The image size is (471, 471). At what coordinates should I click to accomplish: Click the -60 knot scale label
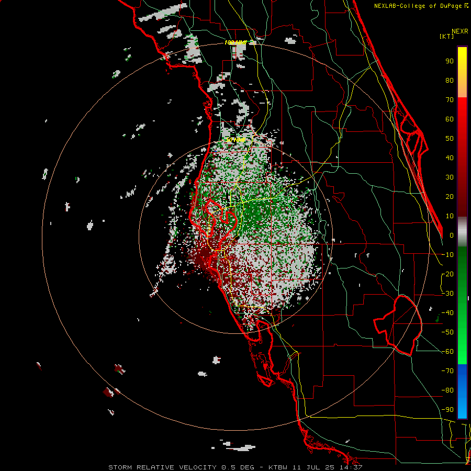[x=448, y=352]
